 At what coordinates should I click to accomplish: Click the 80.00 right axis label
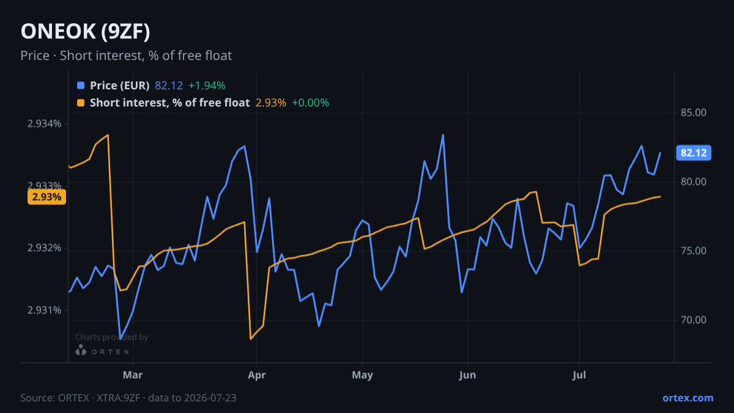click(x=694, y=182)
